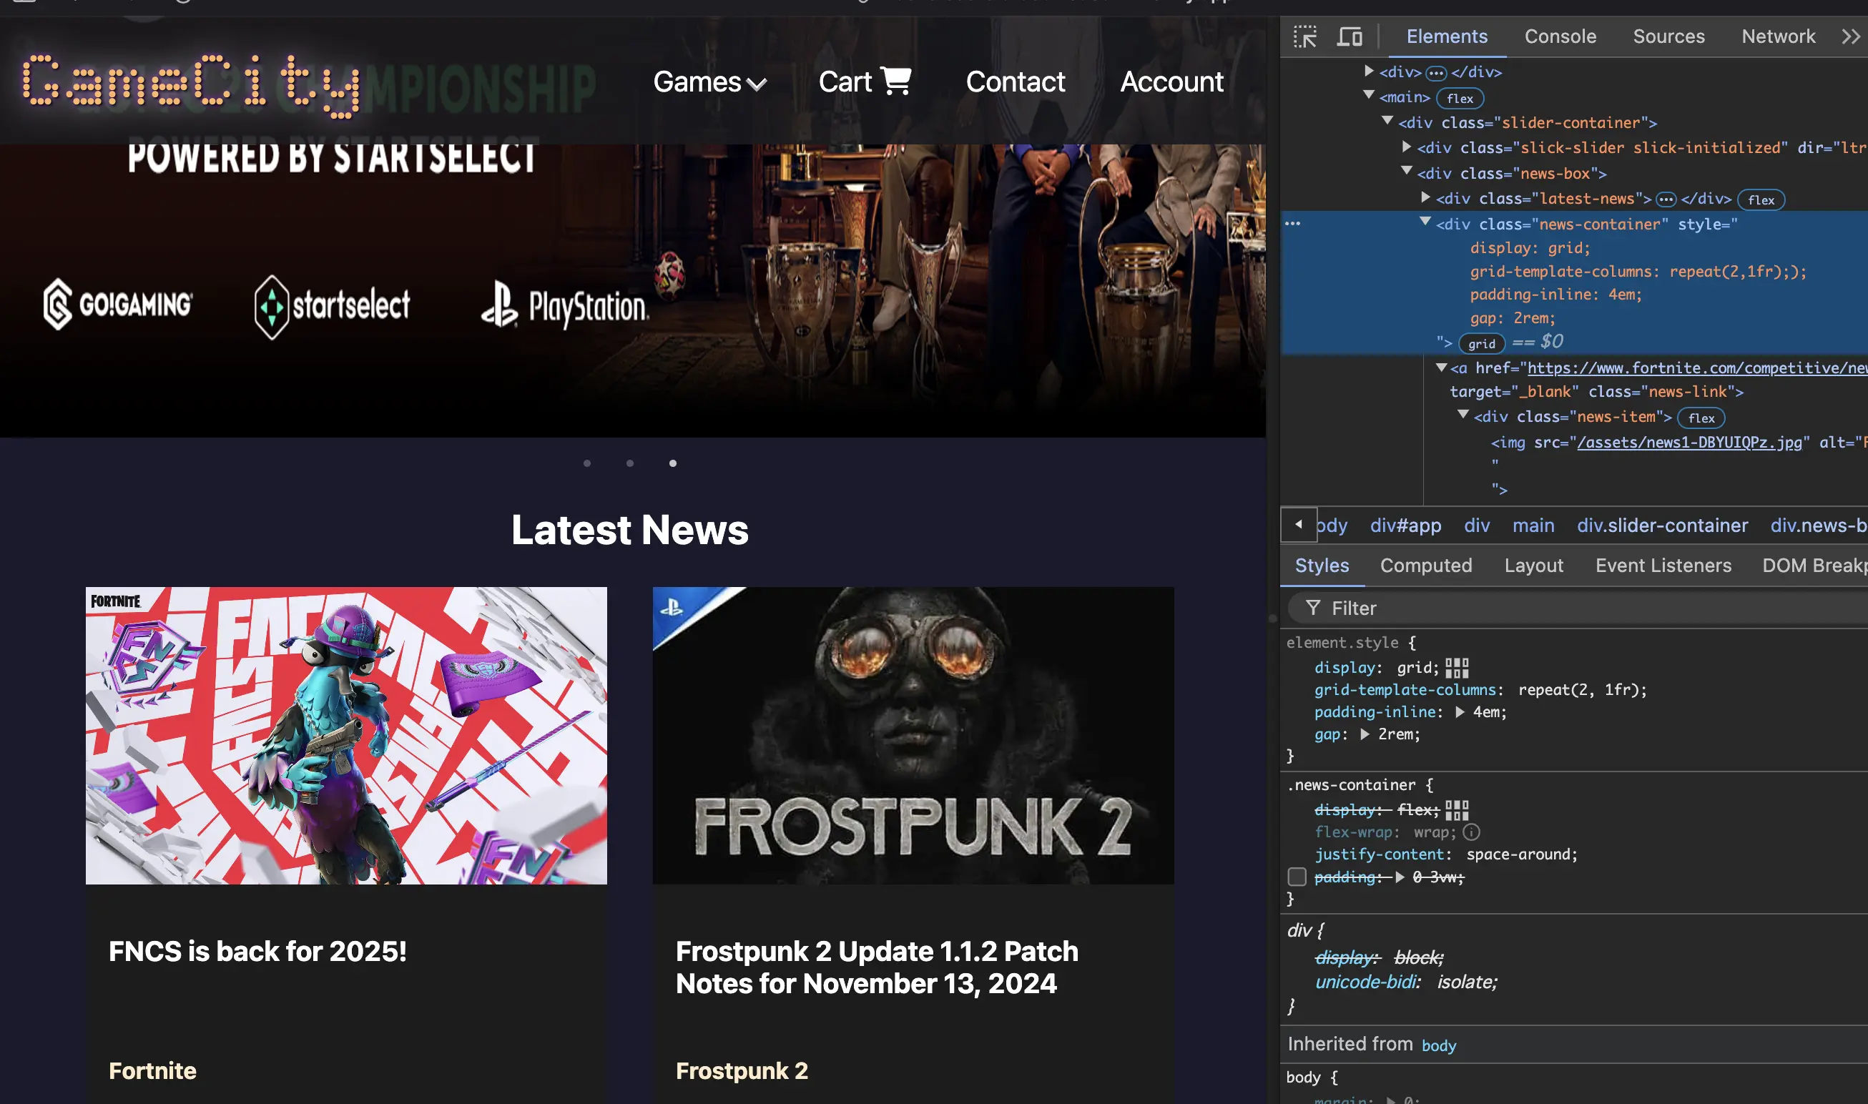Switch to the Computed tab
This screenshot has height=1104, width=1868.
pos(1426,566)
